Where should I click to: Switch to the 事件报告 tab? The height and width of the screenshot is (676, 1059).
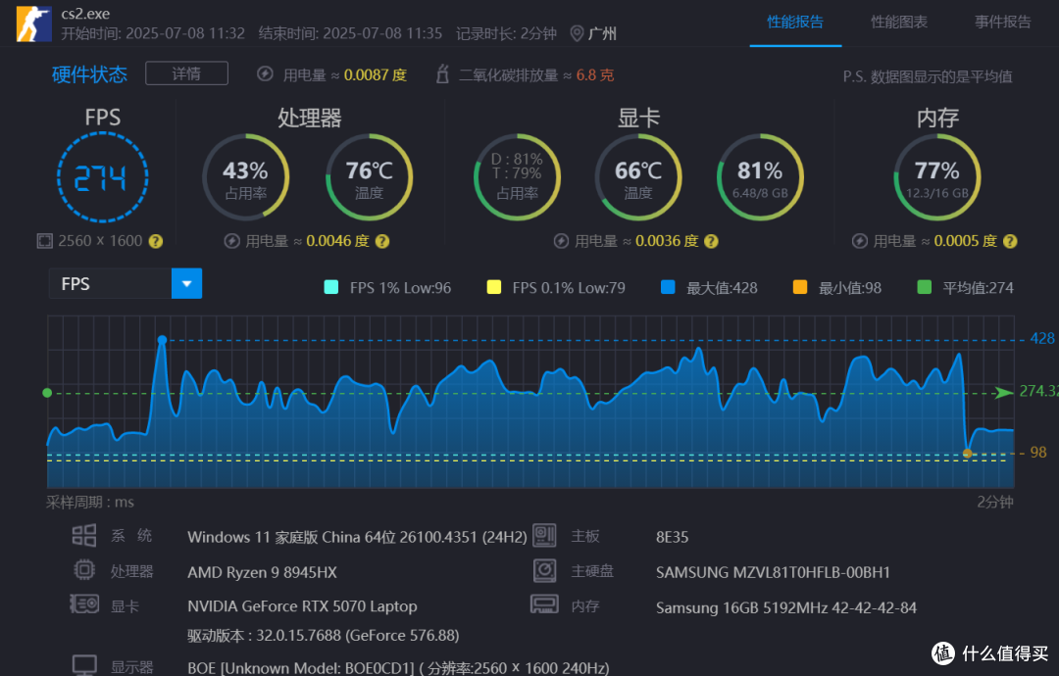[1002, 23]
